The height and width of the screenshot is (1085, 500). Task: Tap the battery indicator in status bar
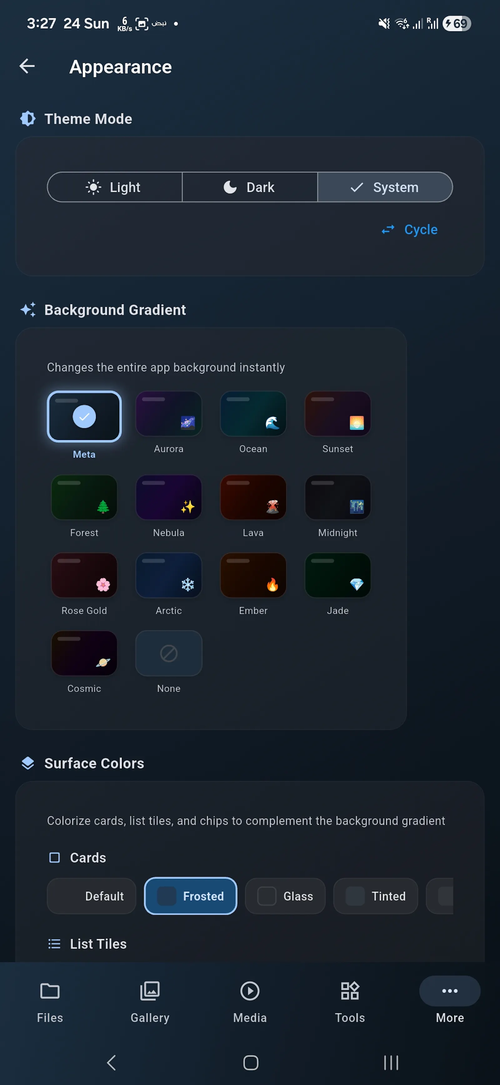457,23
